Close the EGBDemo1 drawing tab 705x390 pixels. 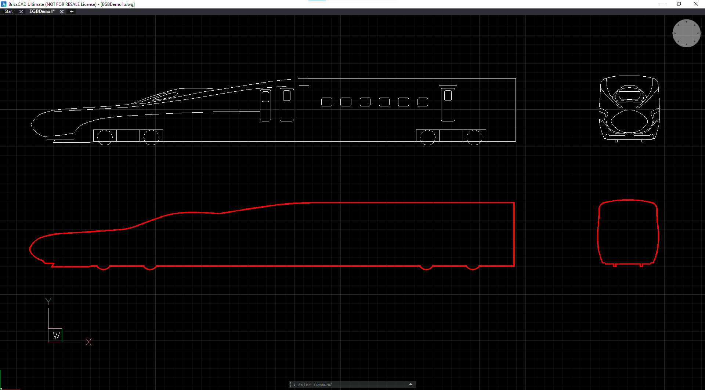62,11
